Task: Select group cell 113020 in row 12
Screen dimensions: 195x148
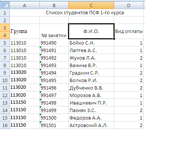Action: [24, 95]
